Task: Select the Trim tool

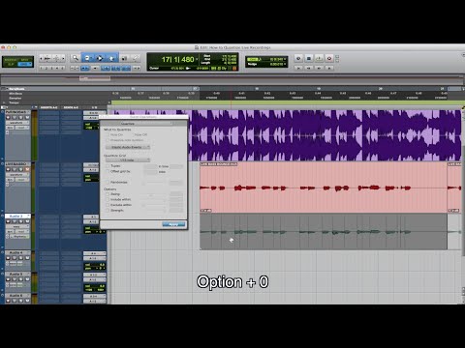Action: click(x=87, y=58)
